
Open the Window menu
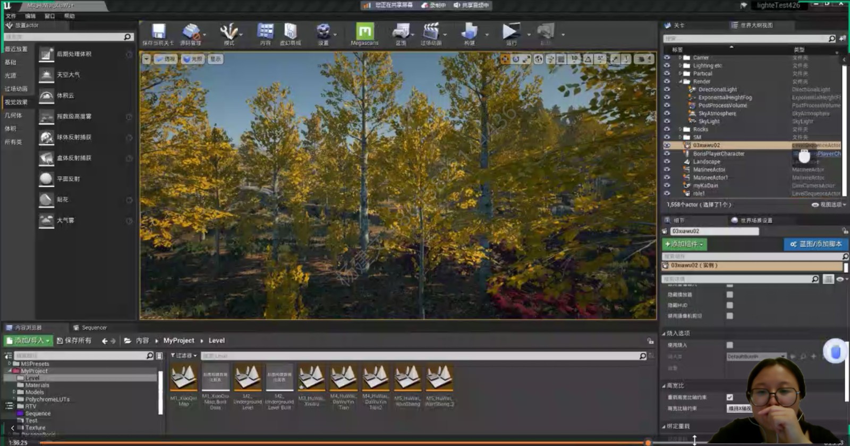coord(49,16)
